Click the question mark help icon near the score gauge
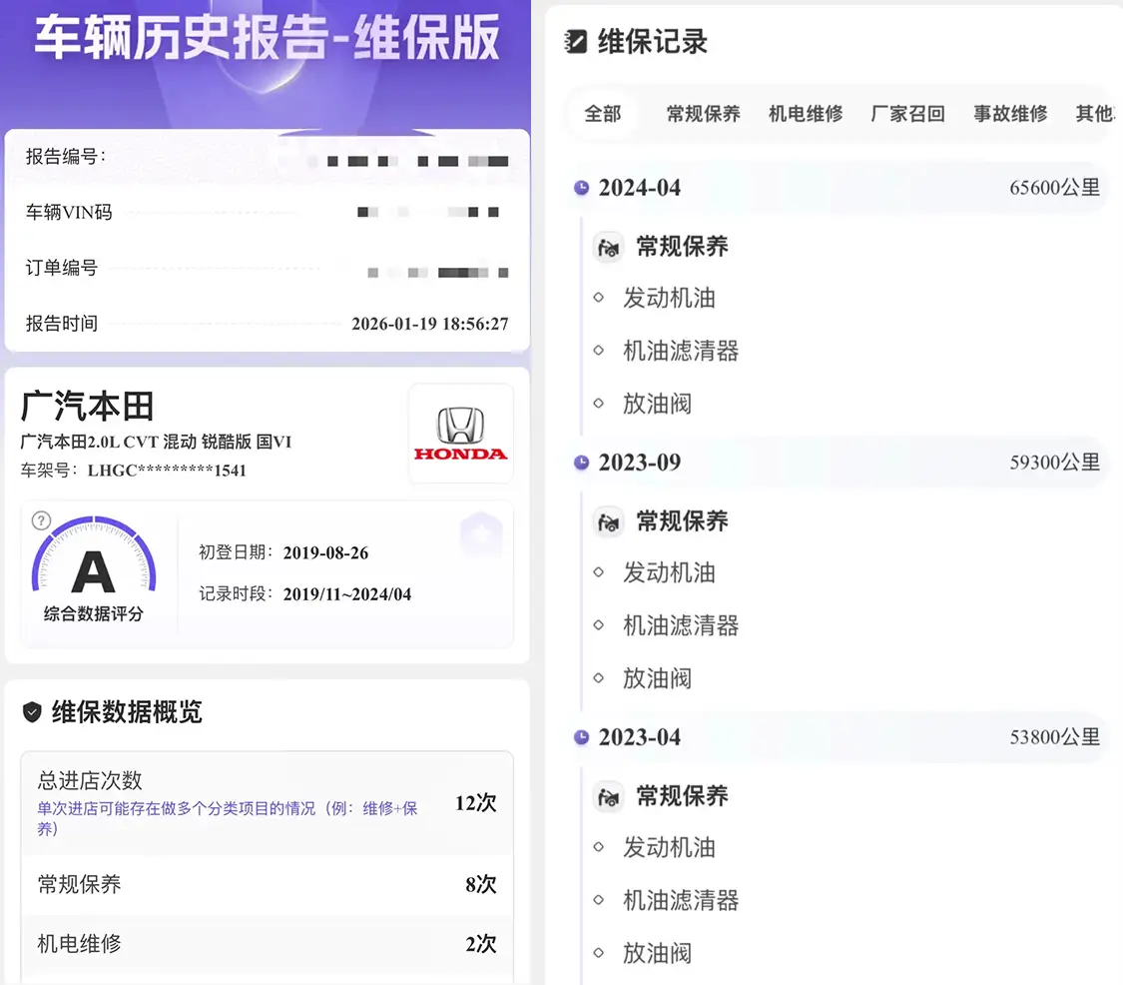Screen dimensions: 1123x985 (x=42, y=520)
